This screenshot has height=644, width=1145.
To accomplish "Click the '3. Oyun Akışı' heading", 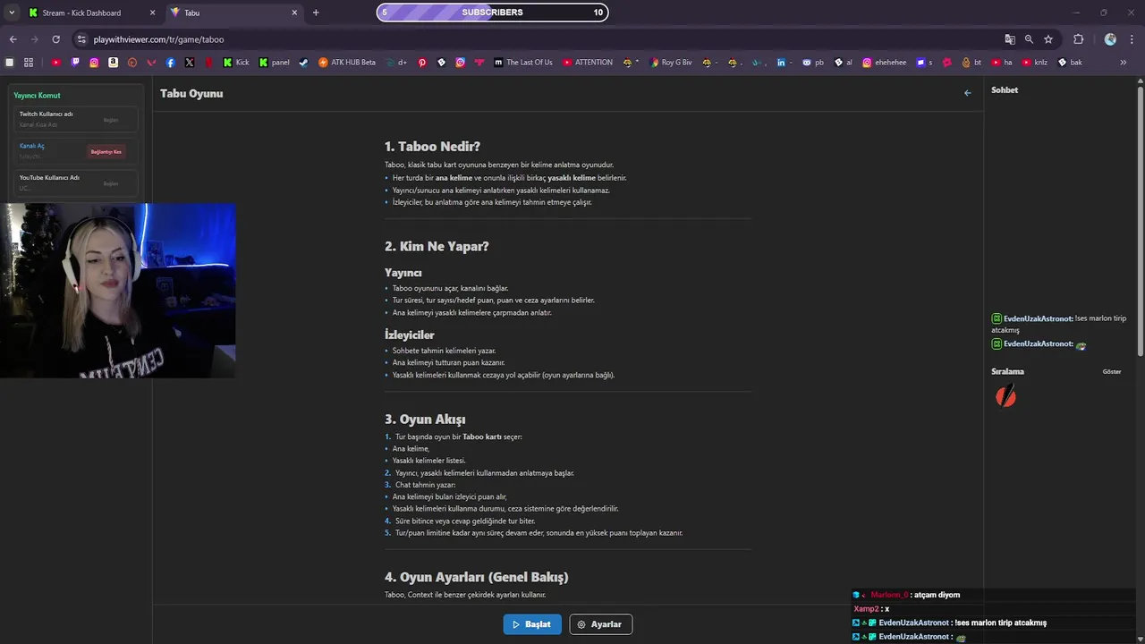I will [x=425, y=419].
